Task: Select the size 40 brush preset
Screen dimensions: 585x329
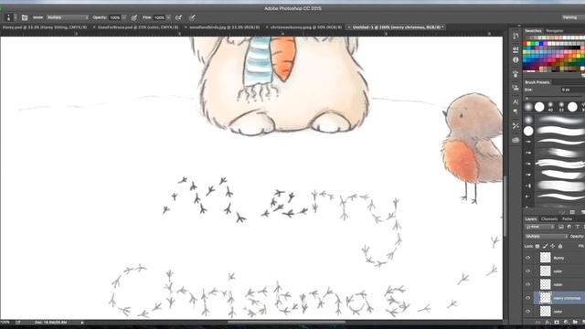Action: coord(550,108)
